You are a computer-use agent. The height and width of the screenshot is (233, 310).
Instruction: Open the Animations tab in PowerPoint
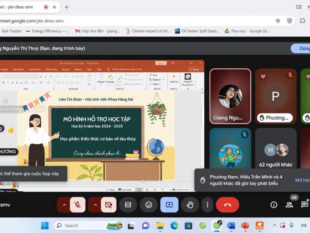pos(34,70)
